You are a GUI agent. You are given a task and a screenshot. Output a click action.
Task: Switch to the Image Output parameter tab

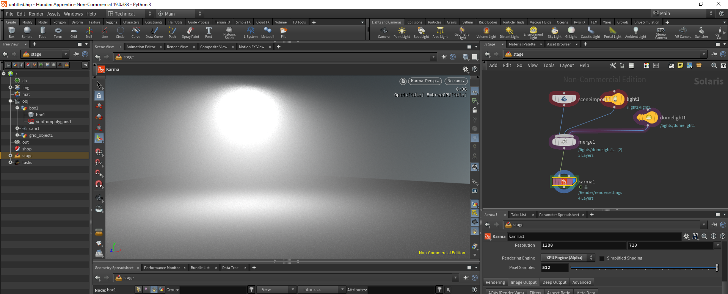[524, 282]
